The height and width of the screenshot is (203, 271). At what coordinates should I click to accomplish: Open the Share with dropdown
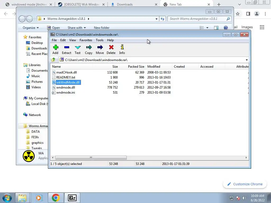click(76, 27)
